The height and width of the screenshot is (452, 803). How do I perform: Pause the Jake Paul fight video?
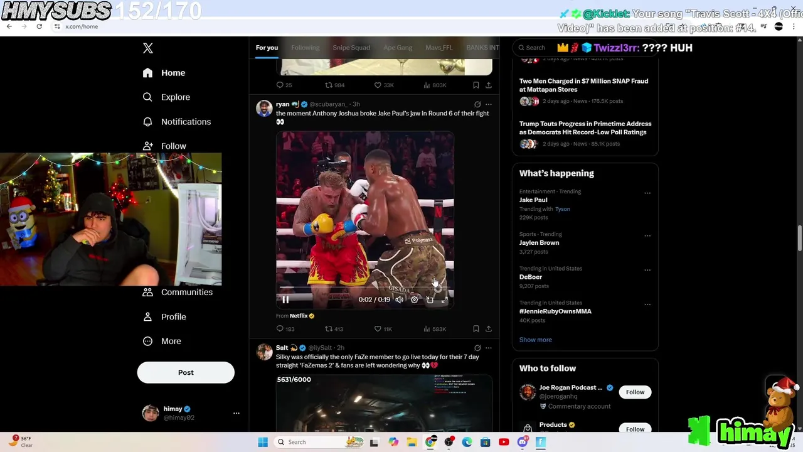point(285,299)
